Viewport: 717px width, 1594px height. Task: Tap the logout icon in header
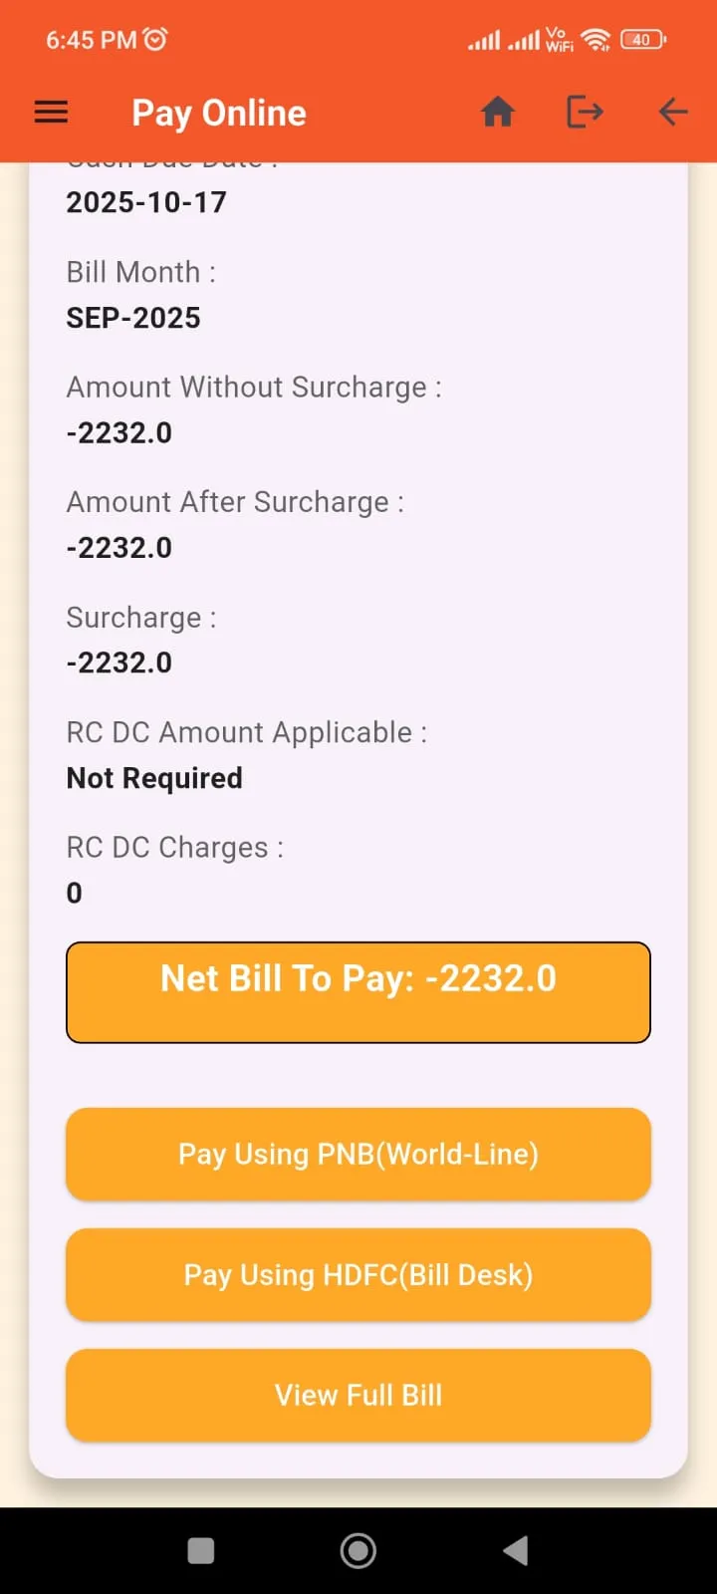(585, 113)
